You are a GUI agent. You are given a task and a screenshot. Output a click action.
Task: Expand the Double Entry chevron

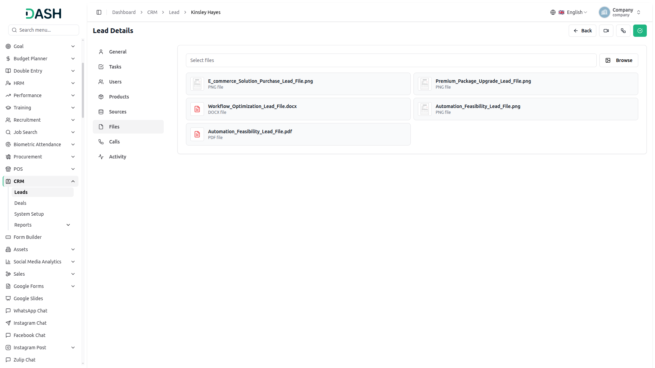[x=73, y=71]
